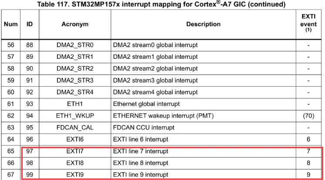The height and width of the screenshot is (180, 325).
Task: Click the (70) EXTI event value
Action: click(x=308, y=116)
